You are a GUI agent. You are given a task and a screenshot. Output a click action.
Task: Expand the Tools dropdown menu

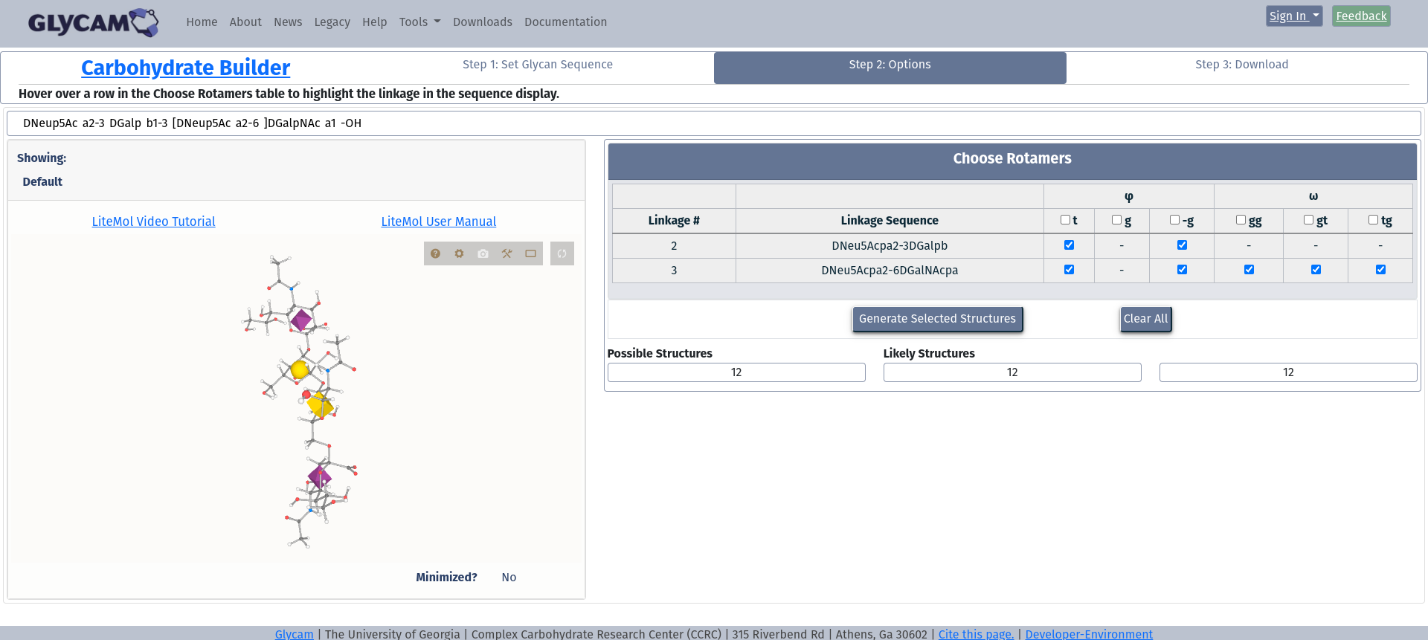tap(419, 22)
